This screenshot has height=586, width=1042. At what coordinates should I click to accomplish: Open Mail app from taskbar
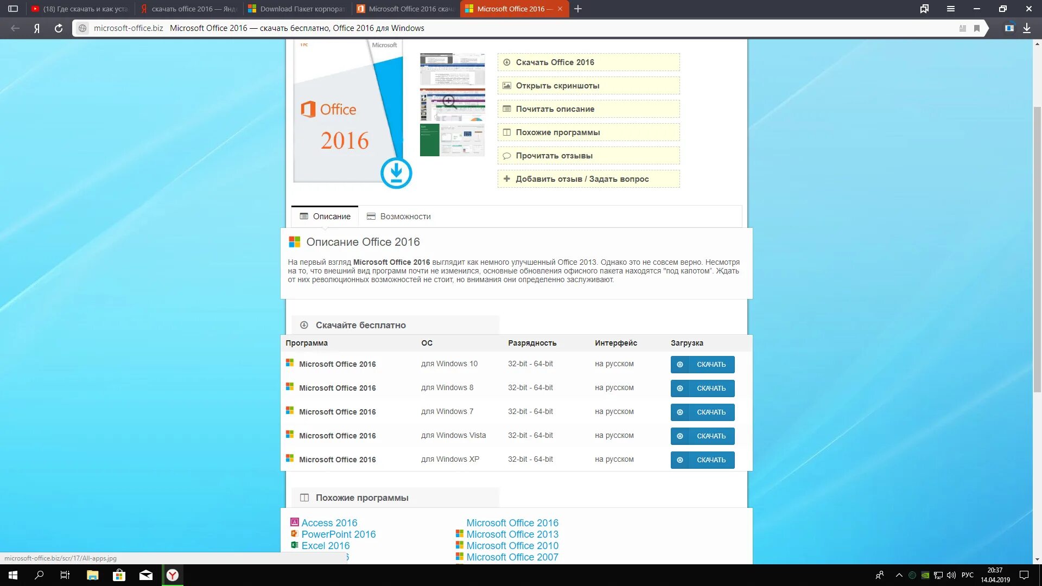pyautogui.click(x=146, y=575)
